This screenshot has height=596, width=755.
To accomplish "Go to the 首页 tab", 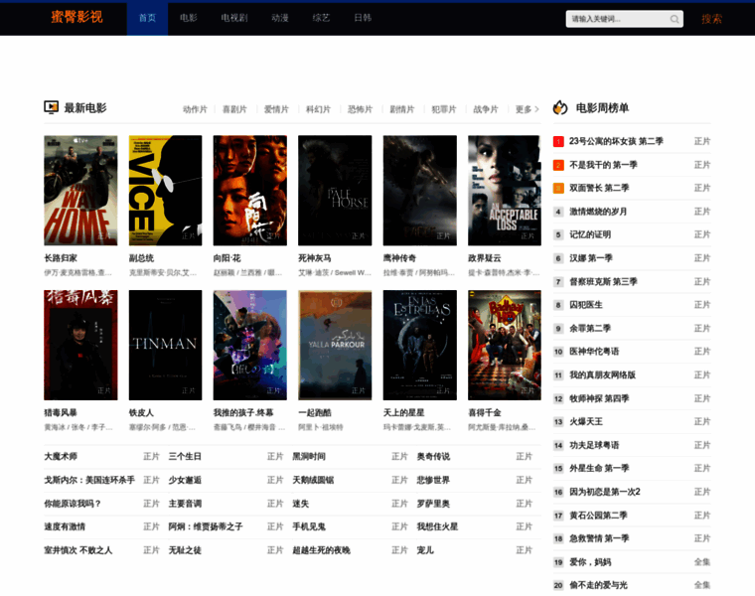I will click(147, 18).
